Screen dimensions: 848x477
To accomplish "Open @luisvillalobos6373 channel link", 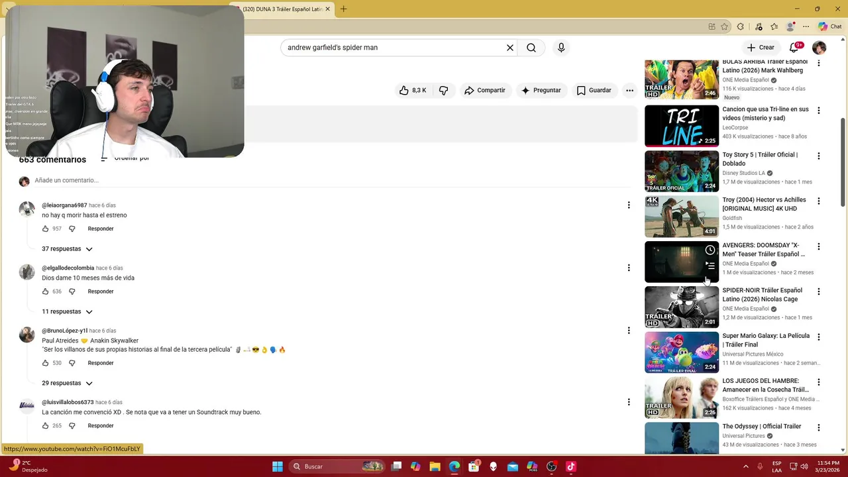I will [68, 402].
